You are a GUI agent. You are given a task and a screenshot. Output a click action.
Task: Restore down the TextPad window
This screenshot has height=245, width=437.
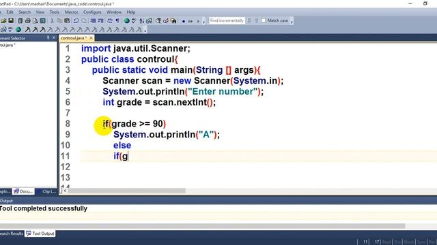425,3
